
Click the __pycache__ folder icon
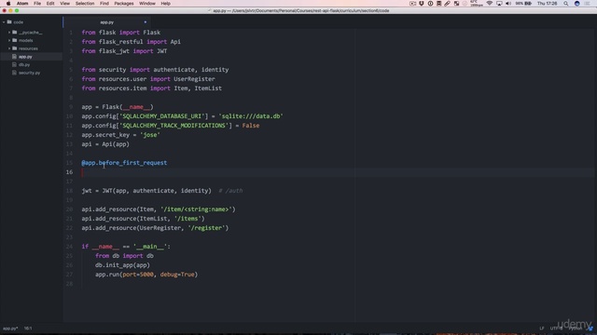(x=15, y=33)
